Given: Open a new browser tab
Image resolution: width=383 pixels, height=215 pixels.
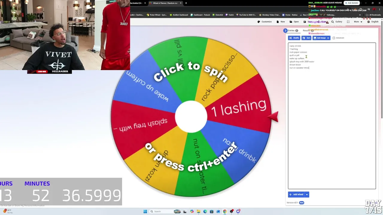Looking at the screenshot, I should (x=186, y=3).
